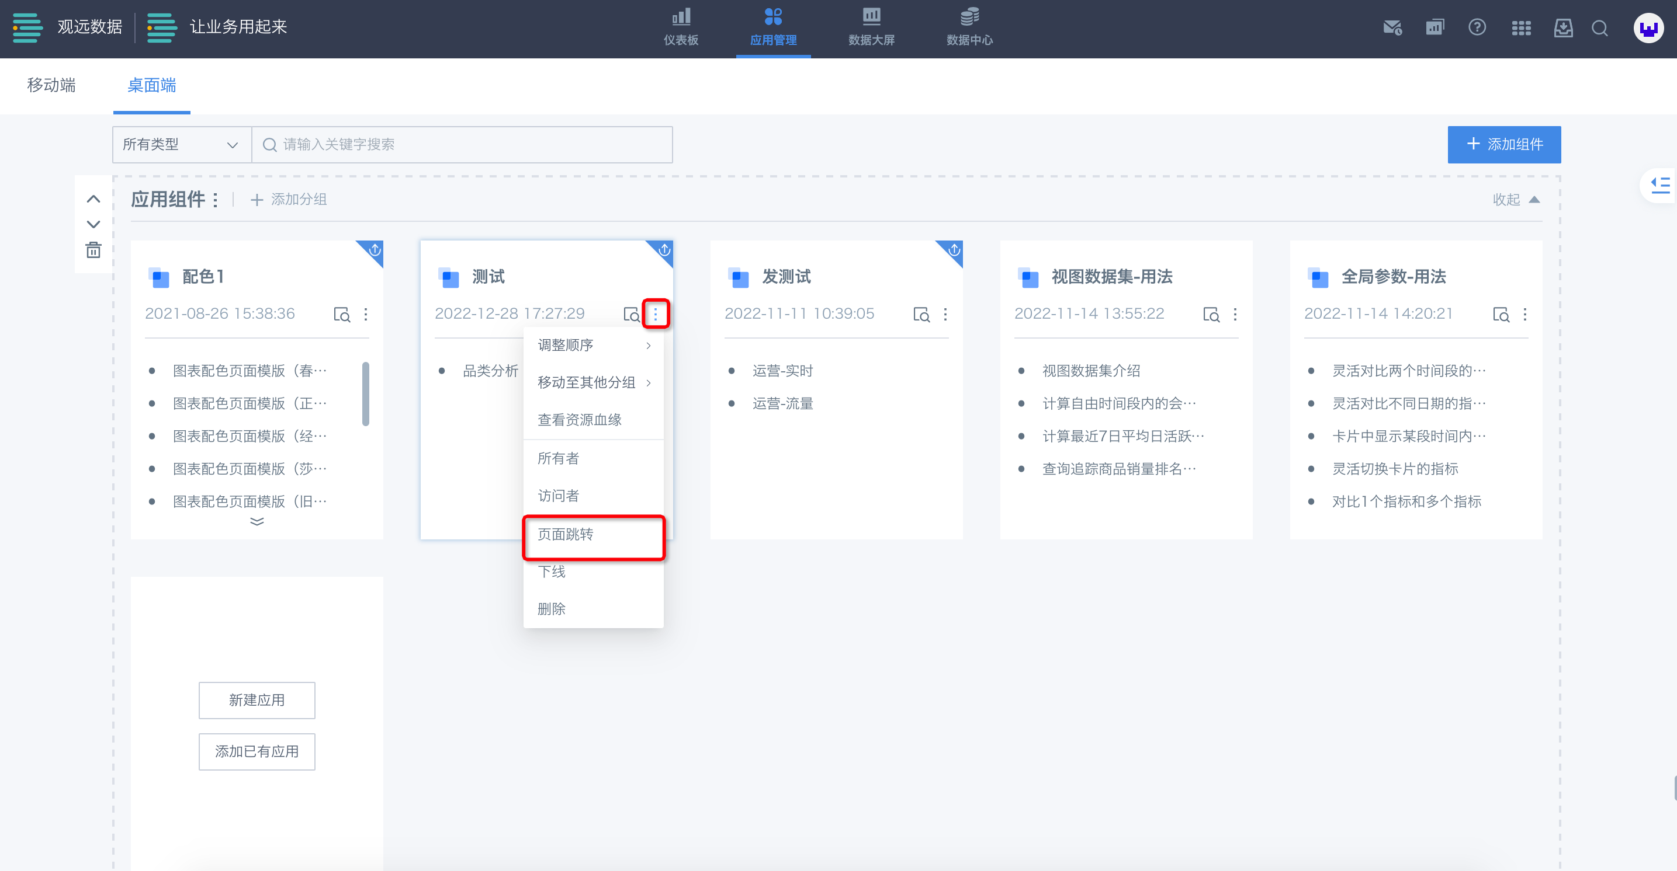Move group up with the up chevron
This screenshot has height=871, width=1677.
[93, 199]
